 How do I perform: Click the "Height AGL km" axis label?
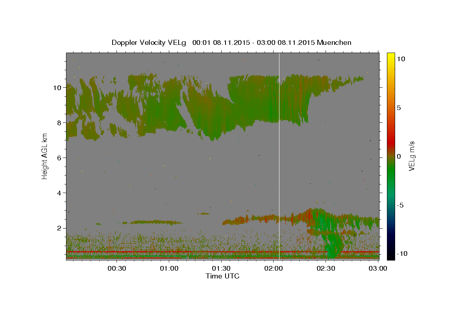click(45, 156)
